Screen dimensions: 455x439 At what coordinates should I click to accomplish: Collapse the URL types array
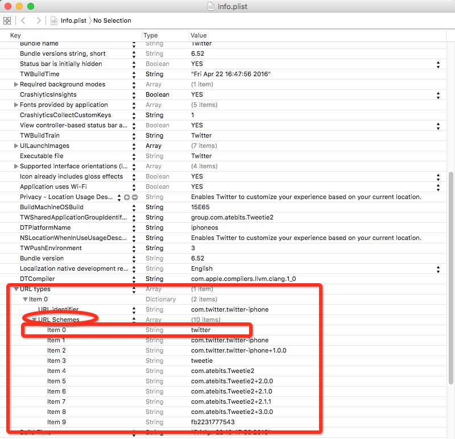click(x=16, y=289)
